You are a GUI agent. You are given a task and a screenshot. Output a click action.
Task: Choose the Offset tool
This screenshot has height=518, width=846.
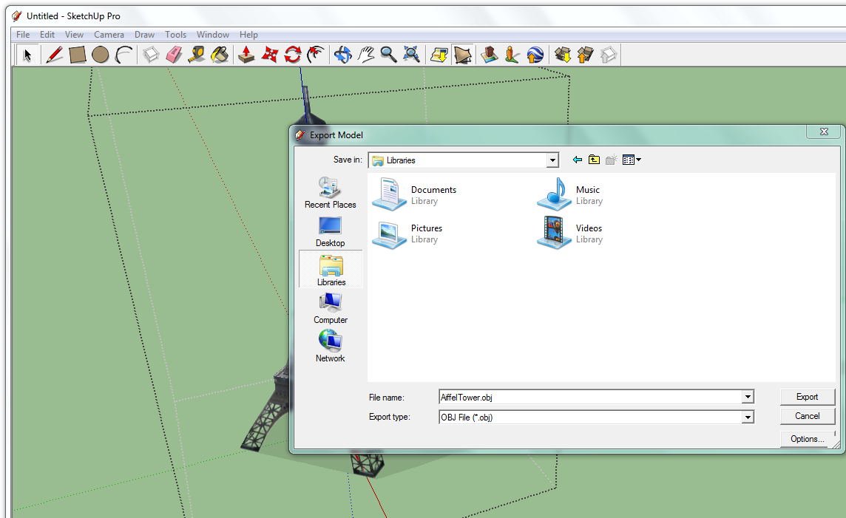pos(317,55)
